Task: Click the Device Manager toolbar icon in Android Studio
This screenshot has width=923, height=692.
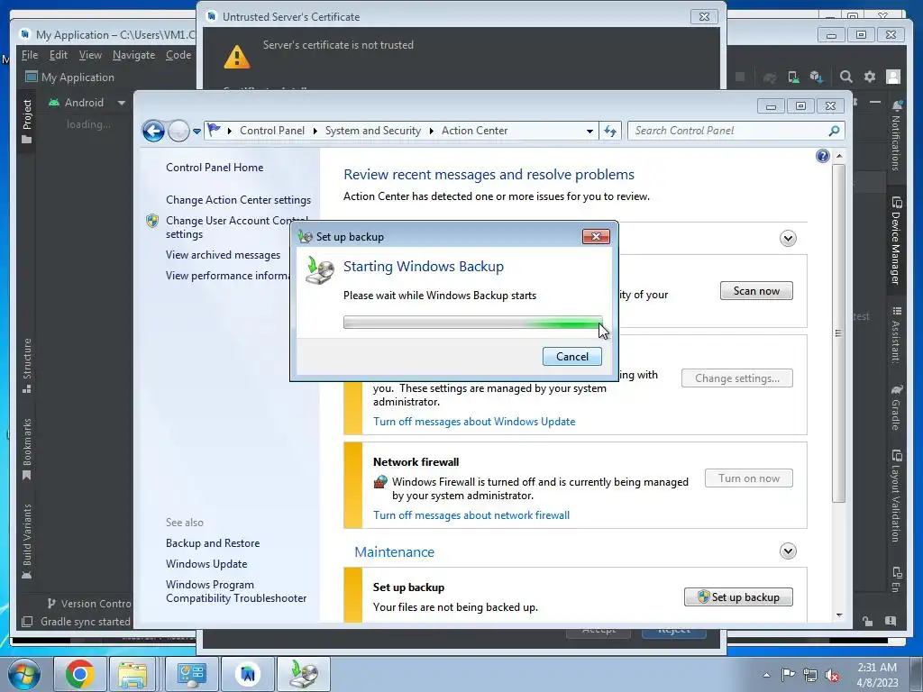Action: pos(793,77)
